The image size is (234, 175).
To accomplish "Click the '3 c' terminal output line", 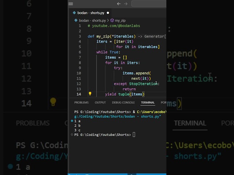I will point(77,130).
